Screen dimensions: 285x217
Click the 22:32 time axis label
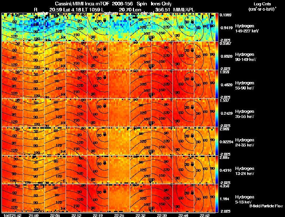(x=140, y=215)
